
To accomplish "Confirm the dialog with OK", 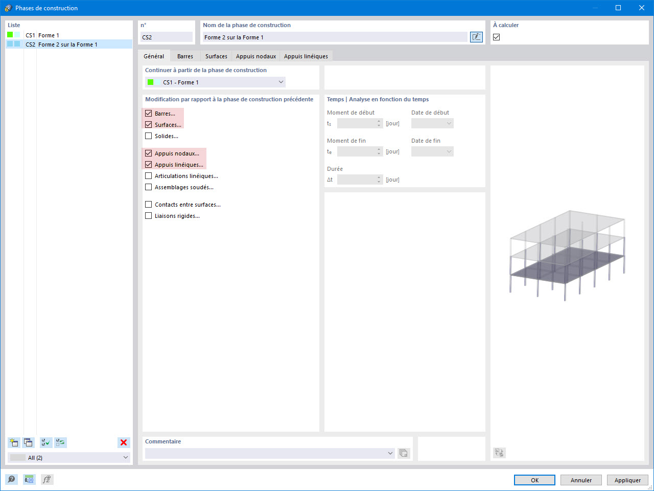I will coord(534,480).
